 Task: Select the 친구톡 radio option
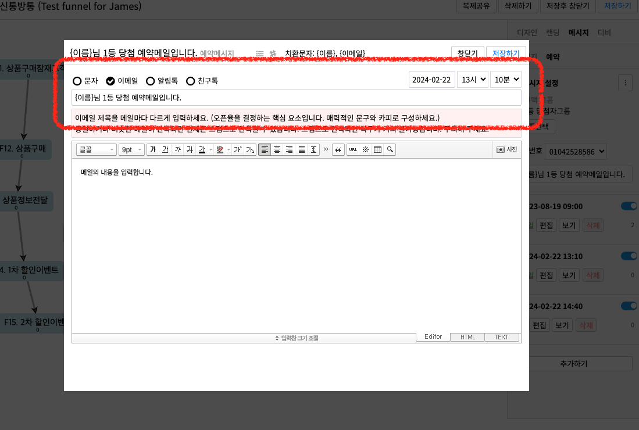pyautogui.click(x=190, y=81)
